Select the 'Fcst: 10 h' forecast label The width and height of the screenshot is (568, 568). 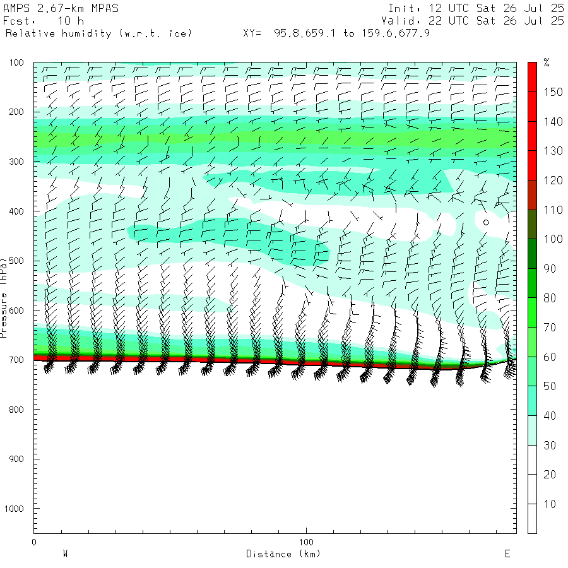43,21
